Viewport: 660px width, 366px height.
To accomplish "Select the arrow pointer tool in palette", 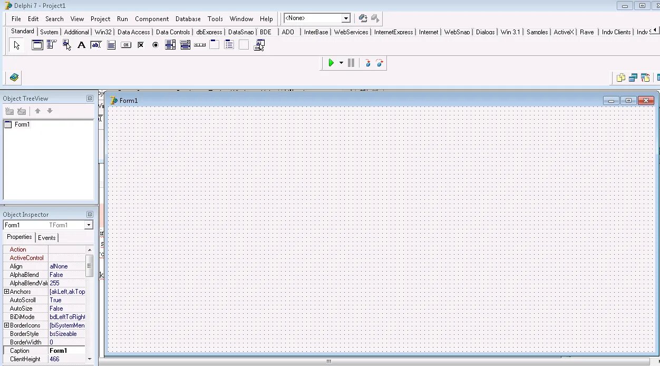I will 16,45.
